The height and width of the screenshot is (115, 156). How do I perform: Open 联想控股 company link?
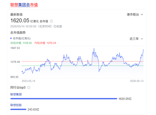16,105
